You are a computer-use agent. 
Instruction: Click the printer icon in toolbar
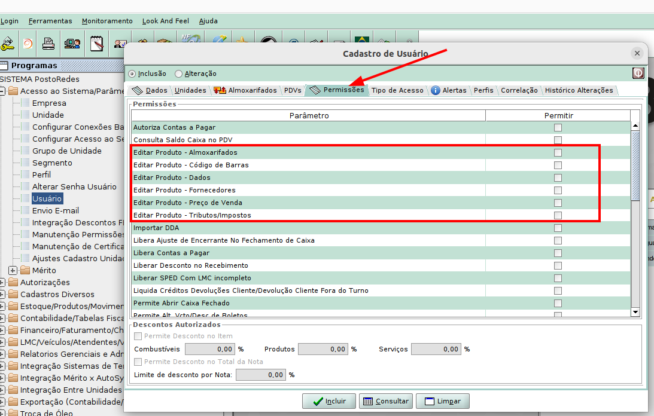click(x=48, y=44)
